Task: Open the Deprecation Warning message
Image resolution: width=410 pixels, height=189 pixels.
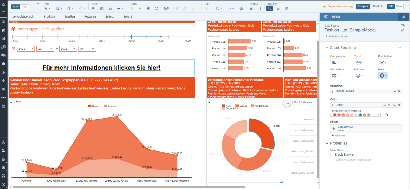Action: (338, 6)
